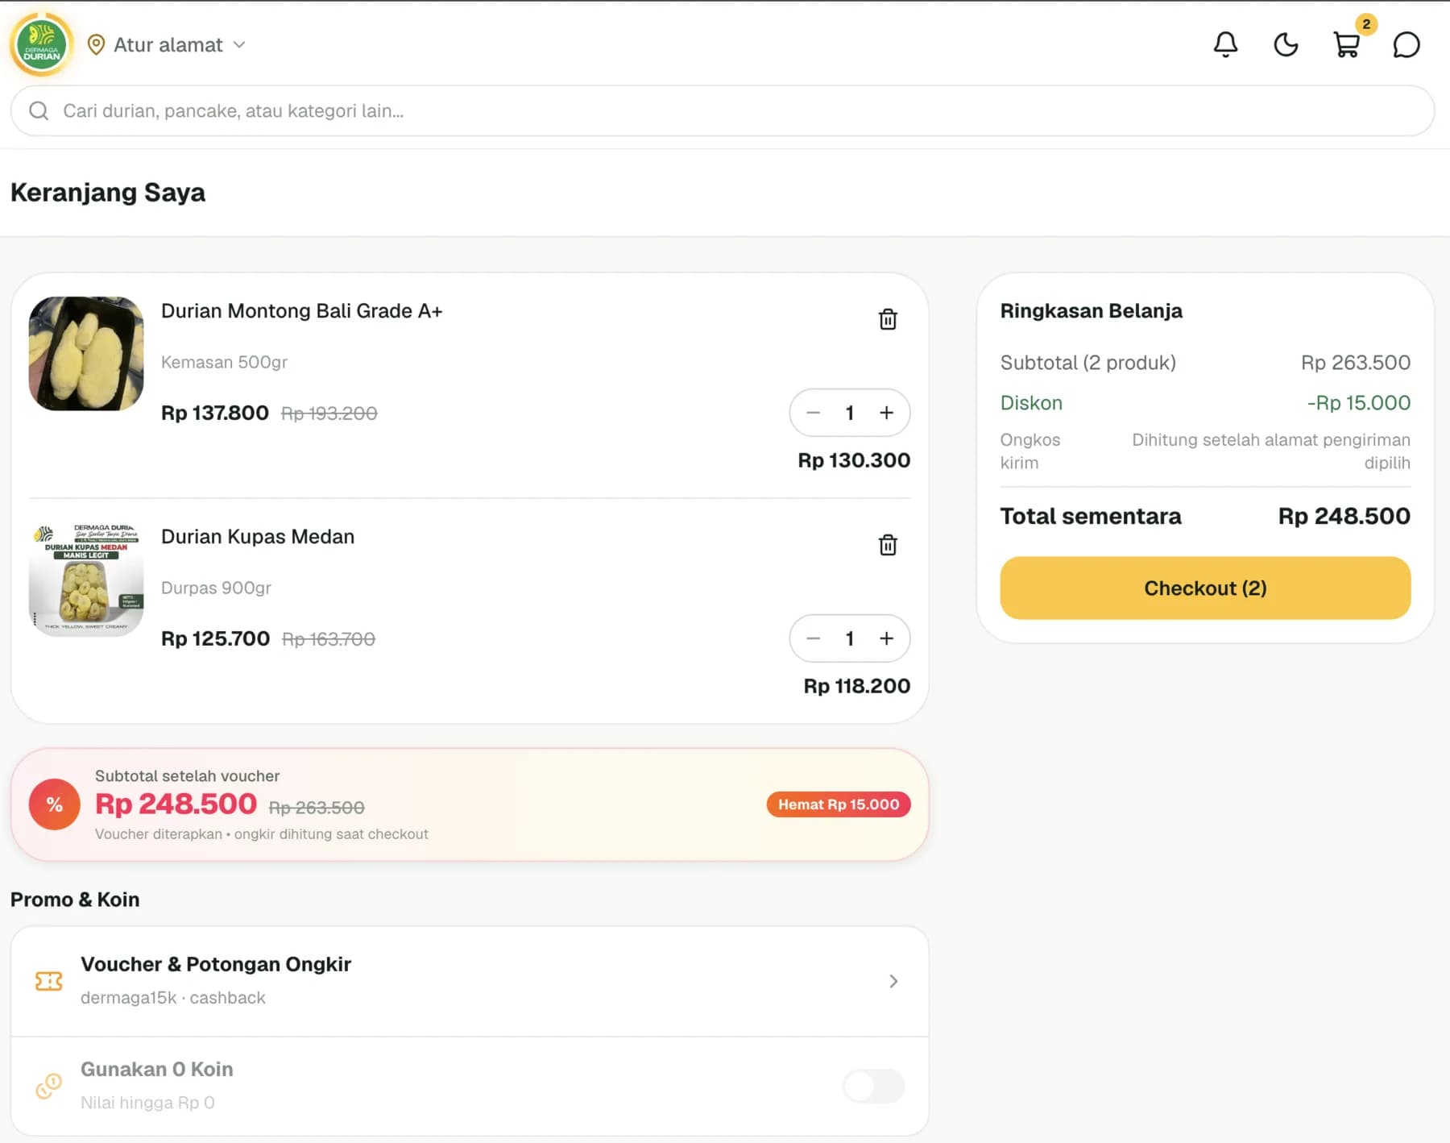
Task: Open Durian Montong Bali product thumbnail
Action: pyautogui.click(x=86, y=354)
